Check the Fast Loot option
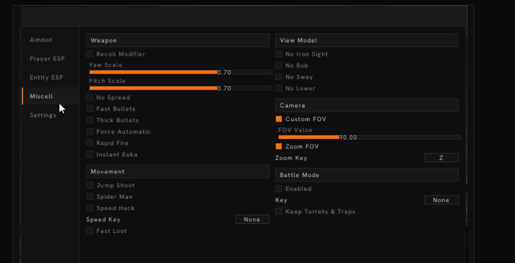 90,231
